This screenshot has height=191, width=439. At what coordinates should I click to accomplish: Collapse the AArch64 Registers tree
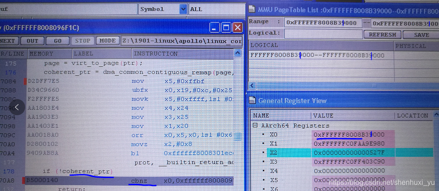tap(255, 126)
